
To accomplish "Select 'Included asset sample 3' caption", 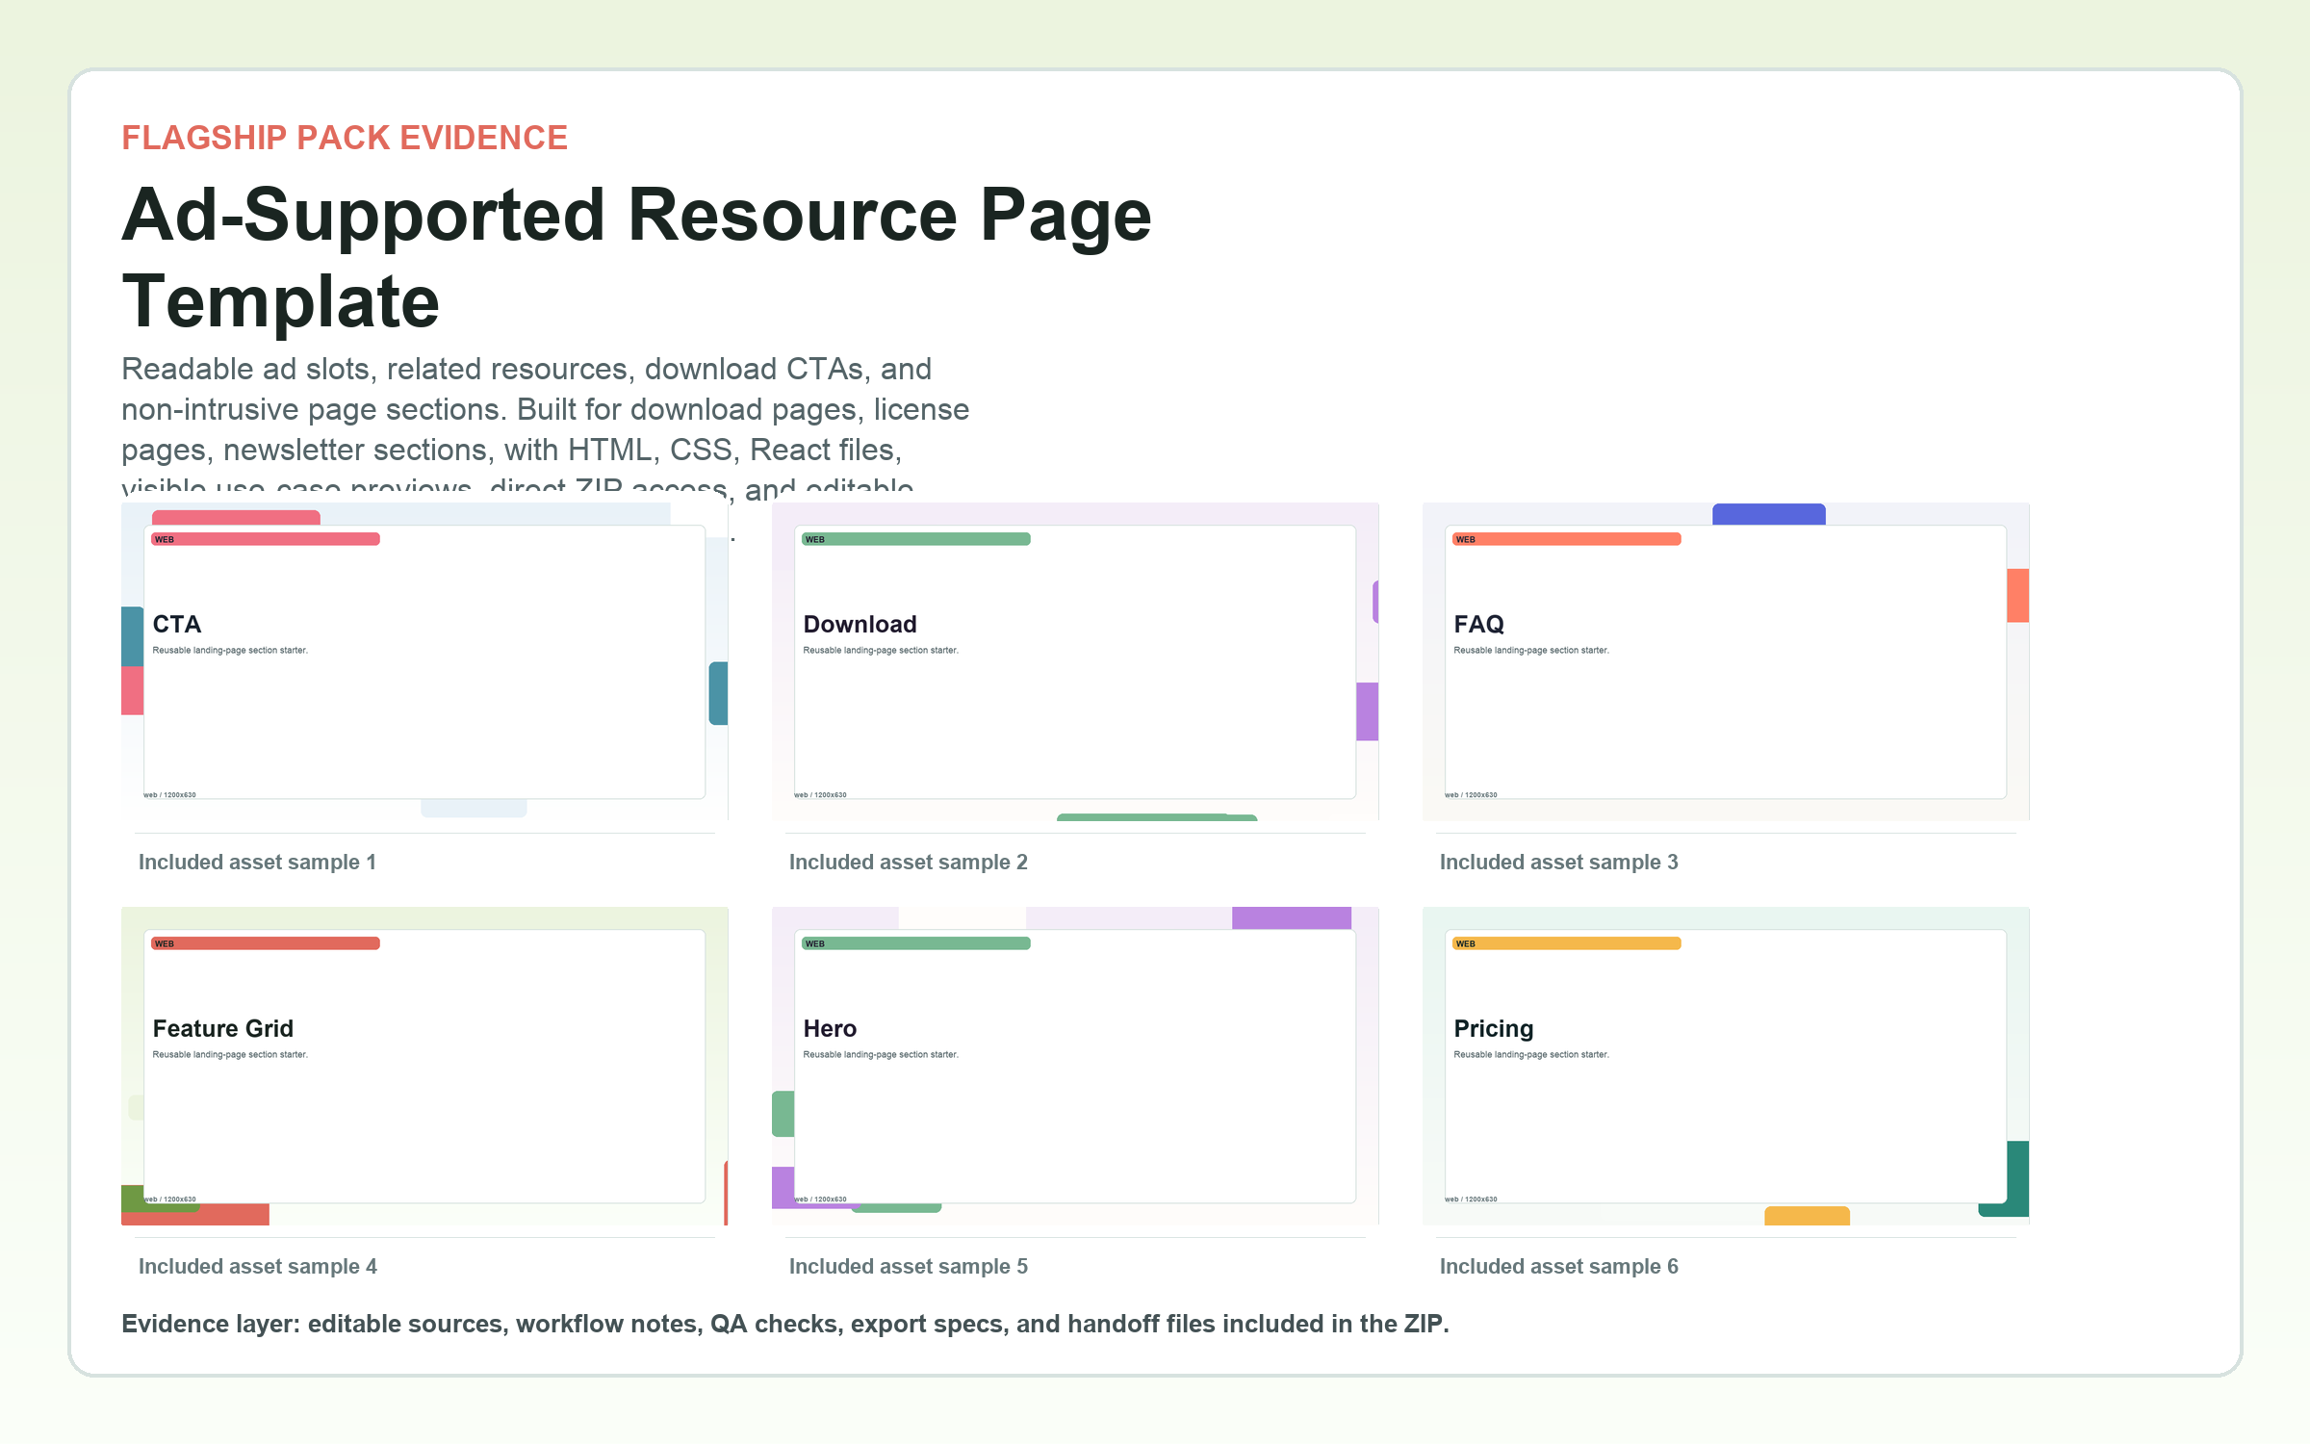I will 1559,863.
